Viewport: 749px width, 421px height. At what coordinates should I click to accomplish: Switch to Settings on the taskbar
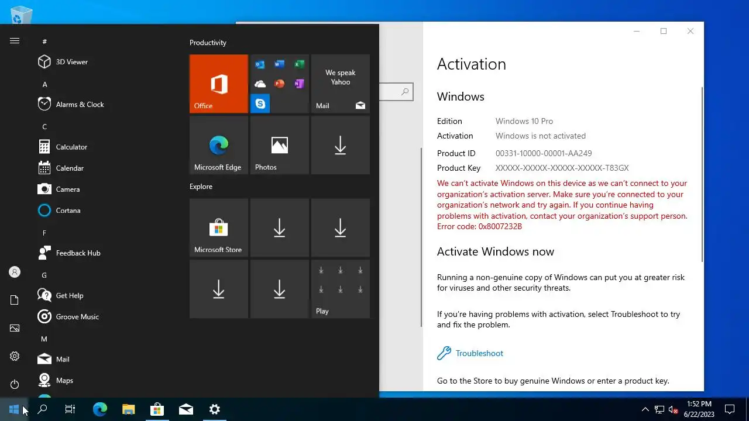click(215, 409)
